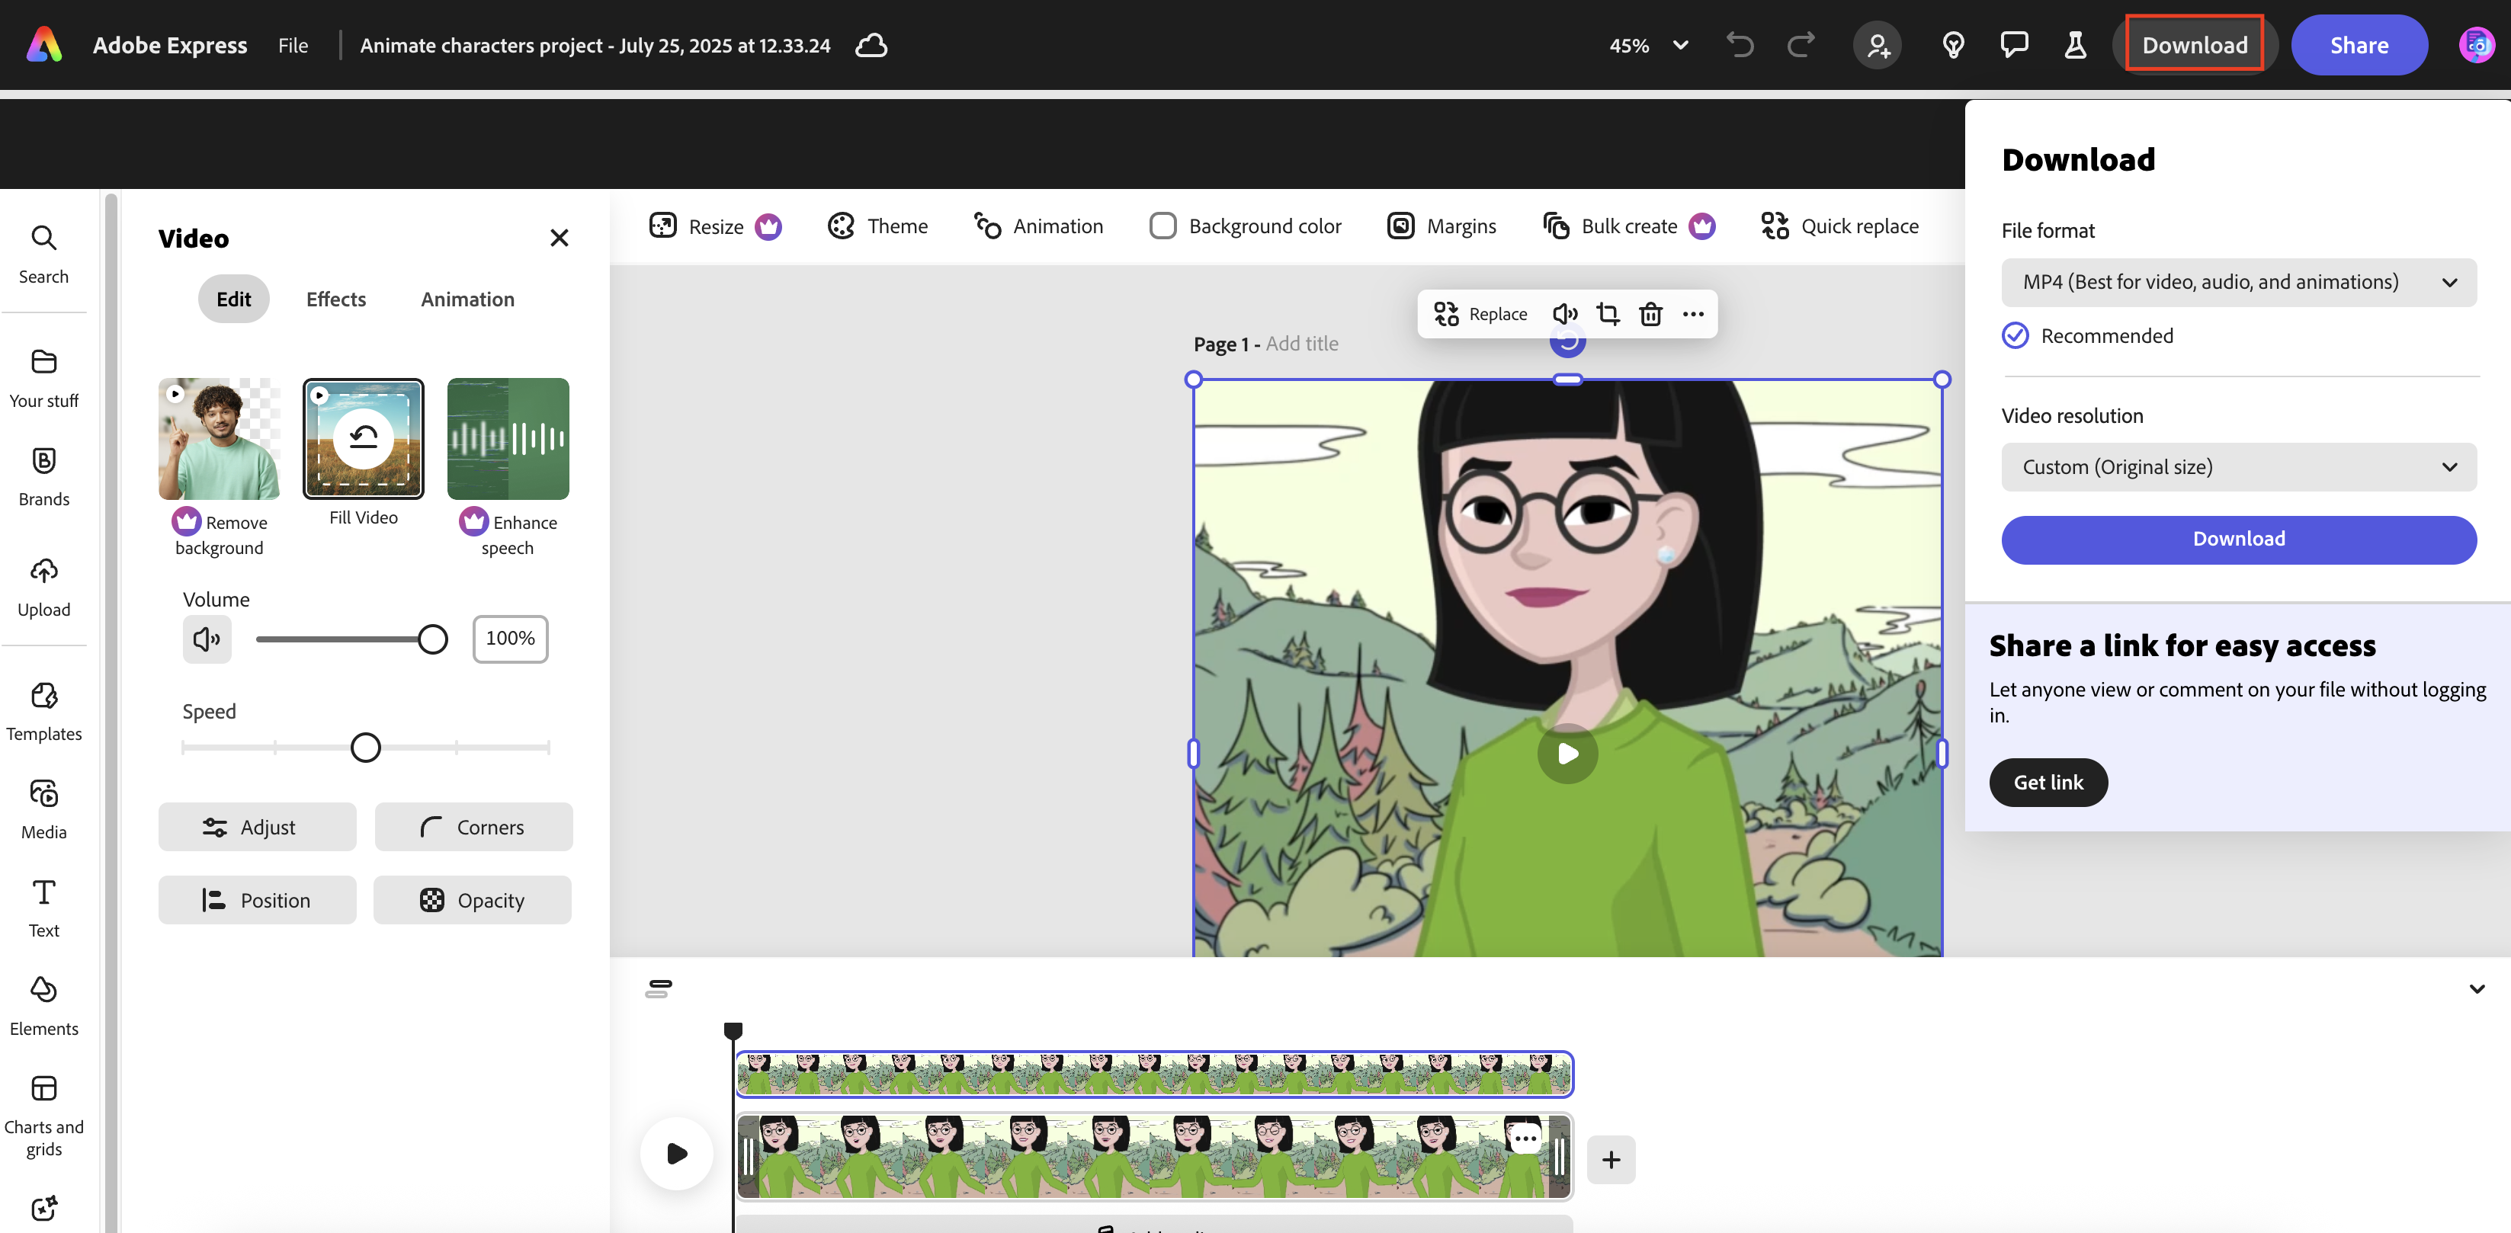Mute the video volume speaker button
Screen dimensions: 2511x1233
tap(207, 639)
